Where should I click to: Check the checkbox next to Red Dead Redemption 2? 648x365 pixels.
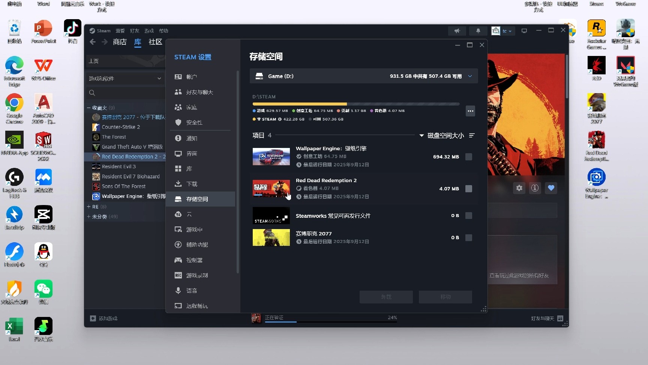(x=469, y=189)
